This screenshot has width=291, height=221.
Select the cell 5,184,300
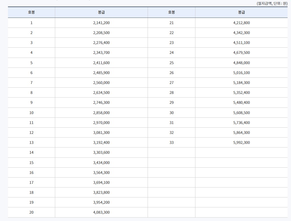point(242,83)
